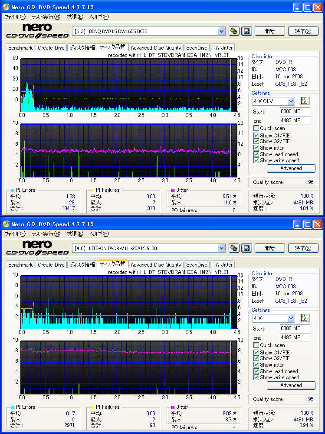325x434 pixels.
Task: Switch to TA Jitter tab in top window
Action: [222, 47]
